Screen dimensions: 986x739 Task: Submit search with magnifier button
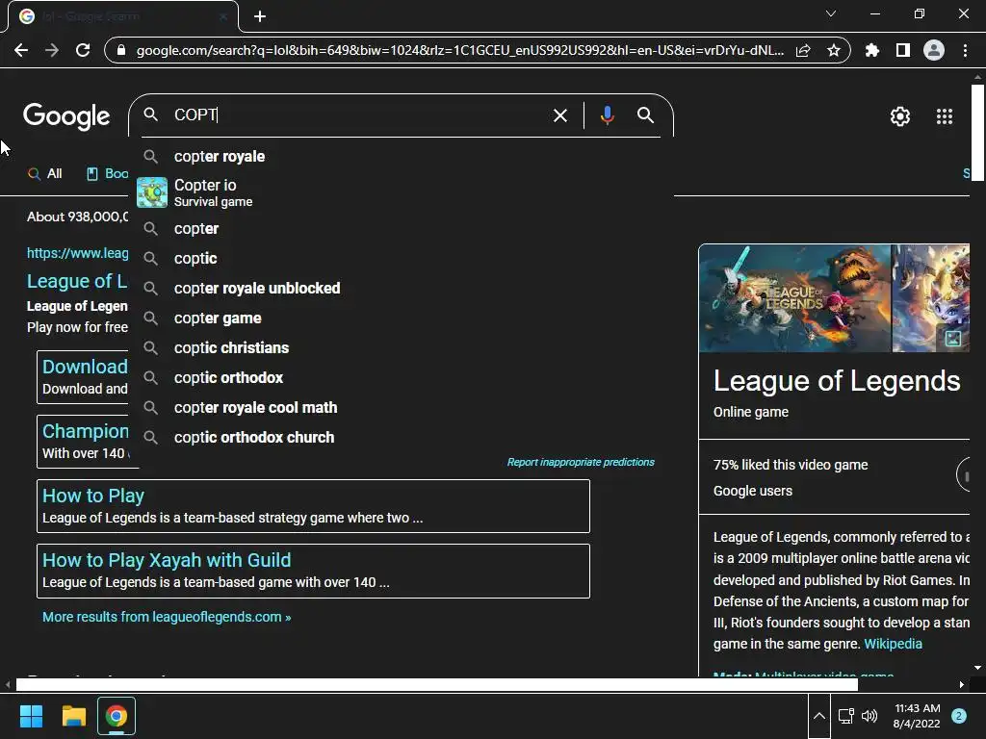645,115
